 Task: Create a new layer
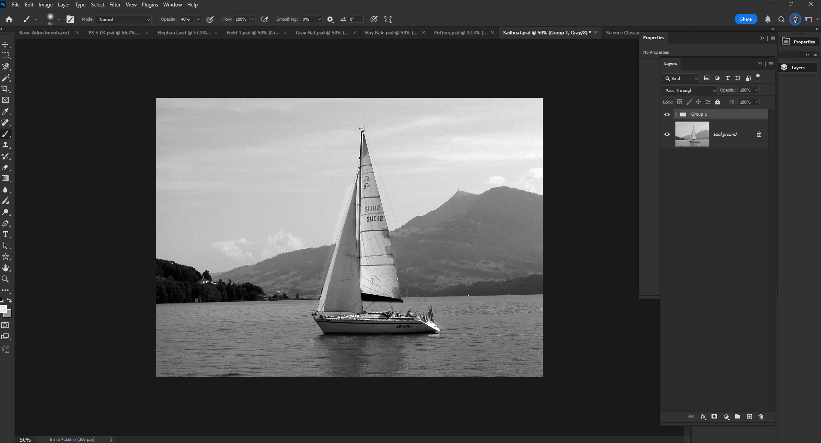point(749,417)
